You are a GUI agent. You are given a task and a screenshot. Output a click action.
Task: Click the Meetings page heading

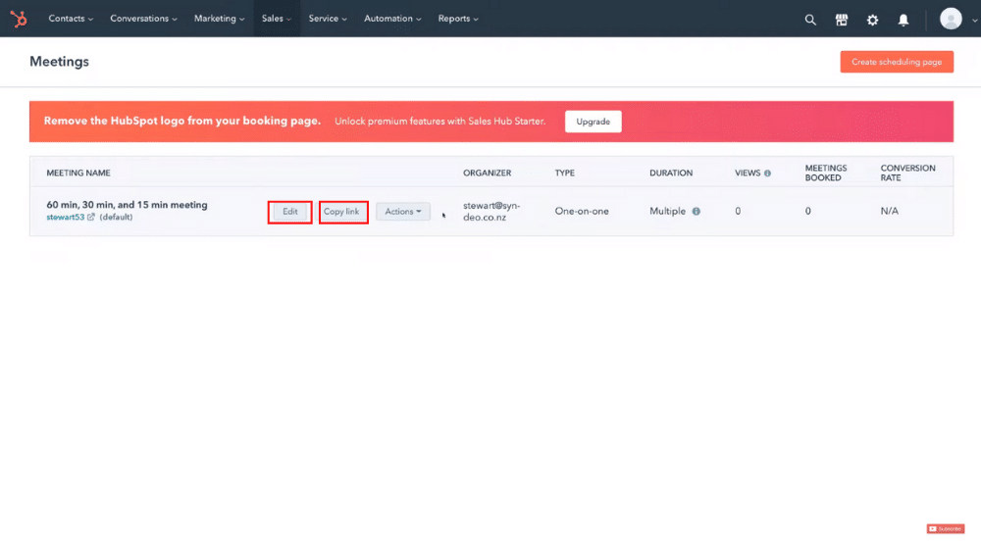(x=60, y=61)
